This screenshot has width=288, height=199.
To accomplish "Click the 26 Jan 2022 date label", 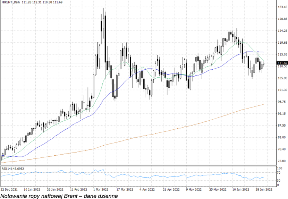I will point(55,189).
